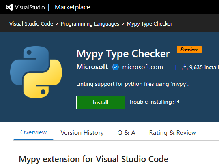Viewport: 219px width, 164px height.
Task: Click the Mypy Type Checker title
Action: coord(123,54)
